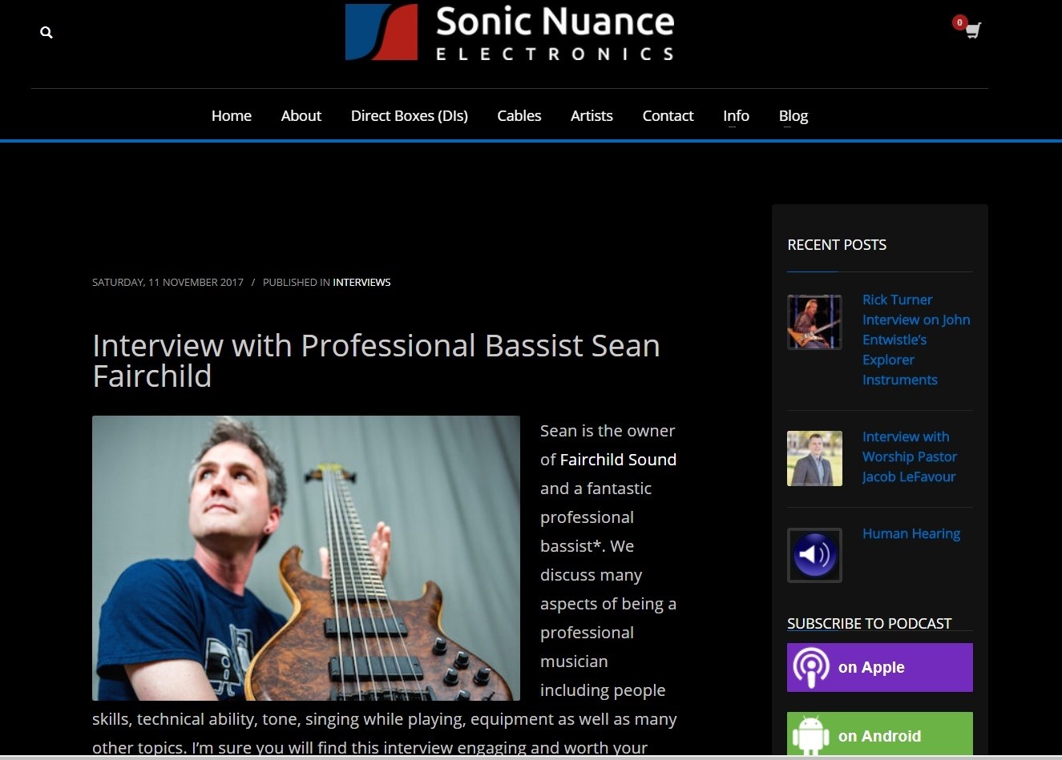Click the Sean Fairchild bass photo
This screenshot has height=760, width=1062.
pos(306,557)
